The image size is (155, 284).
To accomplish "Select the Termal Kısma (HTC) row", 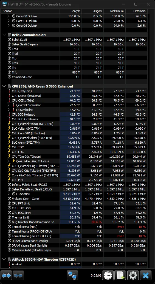I will point(74,226).
